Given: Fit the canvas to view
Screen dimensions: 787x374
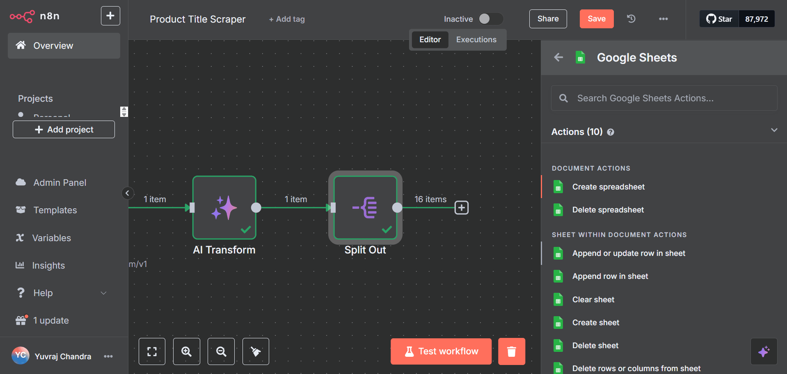Looking at the screenshot, I should (152, 351).
